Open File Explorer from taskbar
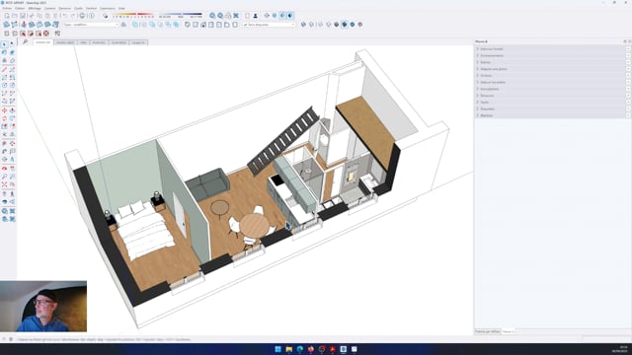Screen dimensions: 632x355 pyautogui.click(x=289, y=349)
